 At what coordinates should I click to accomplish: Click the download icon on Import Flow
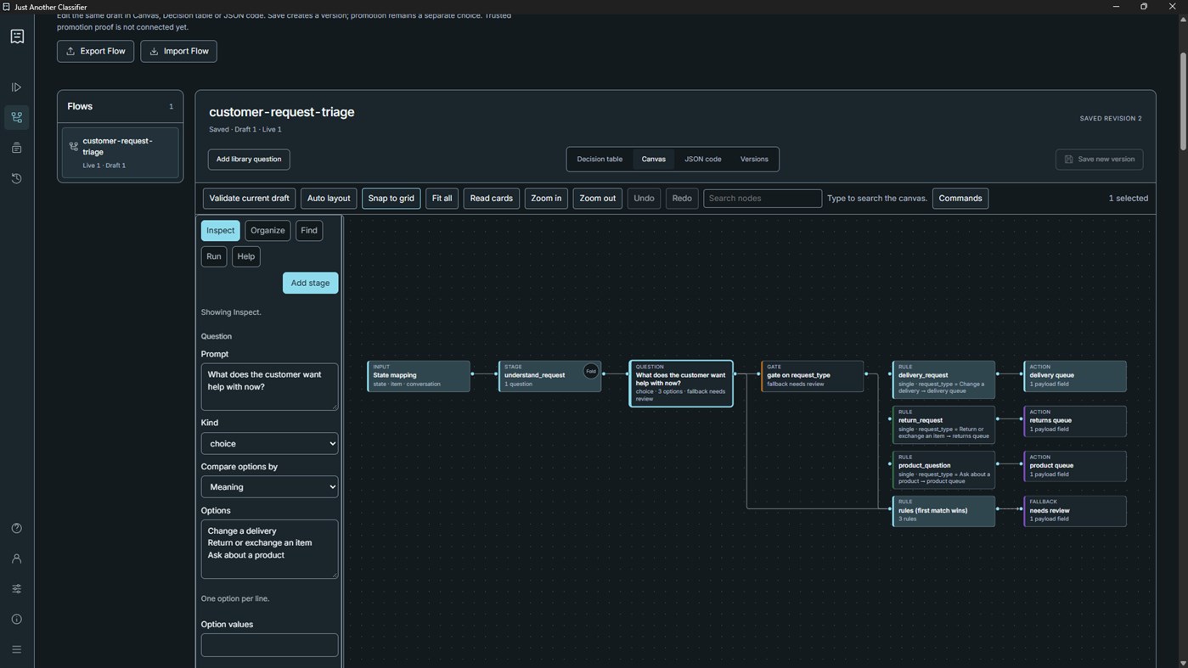pyautogui.click(x=154, y=51)
